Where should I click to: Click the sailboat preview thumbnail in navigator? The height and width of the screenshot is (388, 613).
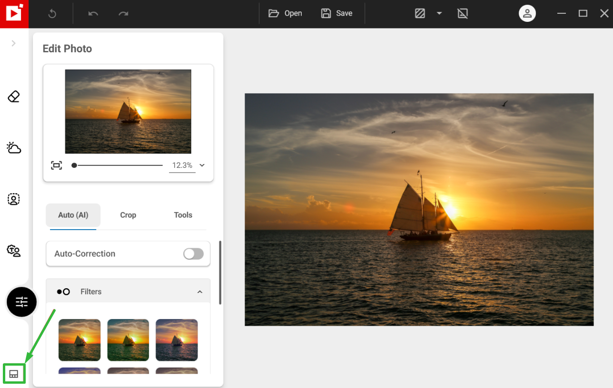point(128,111)
